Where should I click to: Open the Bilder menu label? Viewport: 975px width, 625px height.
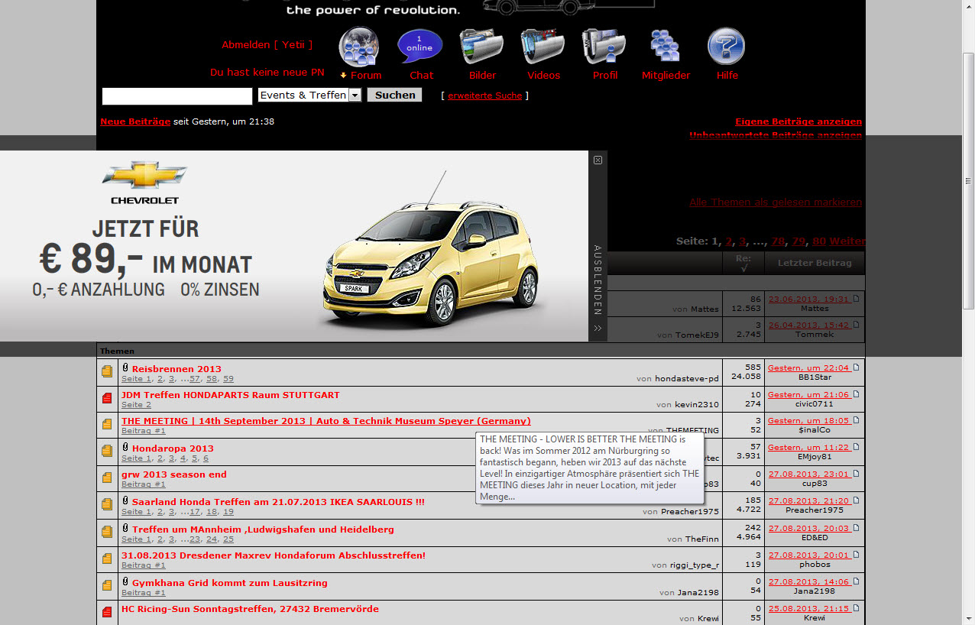[482, 76]
